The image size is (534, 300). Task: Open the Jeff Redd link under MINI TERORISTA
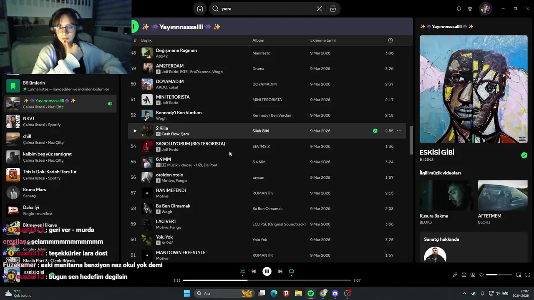(170, 103)
